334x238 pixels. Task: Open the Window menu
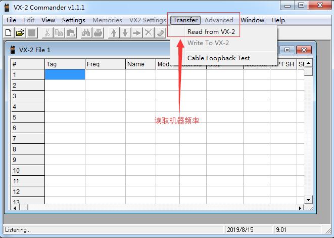(x=252, y=20)
